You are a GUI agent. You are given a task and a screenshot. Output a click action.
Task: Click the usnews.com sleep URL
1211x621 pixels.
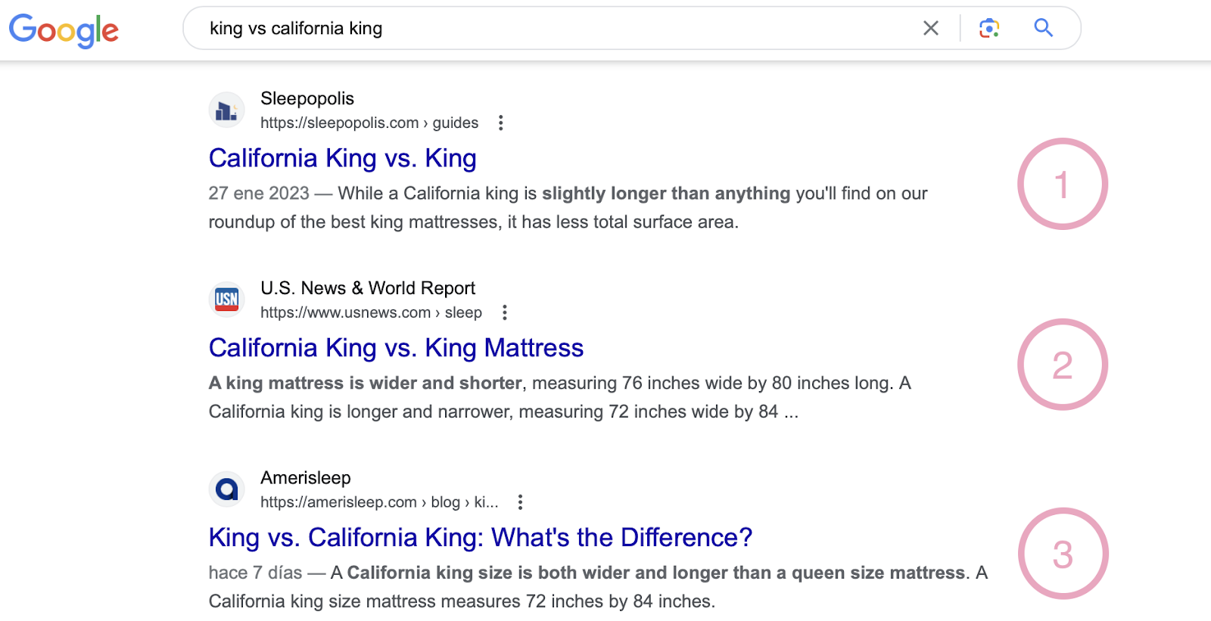(371, 312)
